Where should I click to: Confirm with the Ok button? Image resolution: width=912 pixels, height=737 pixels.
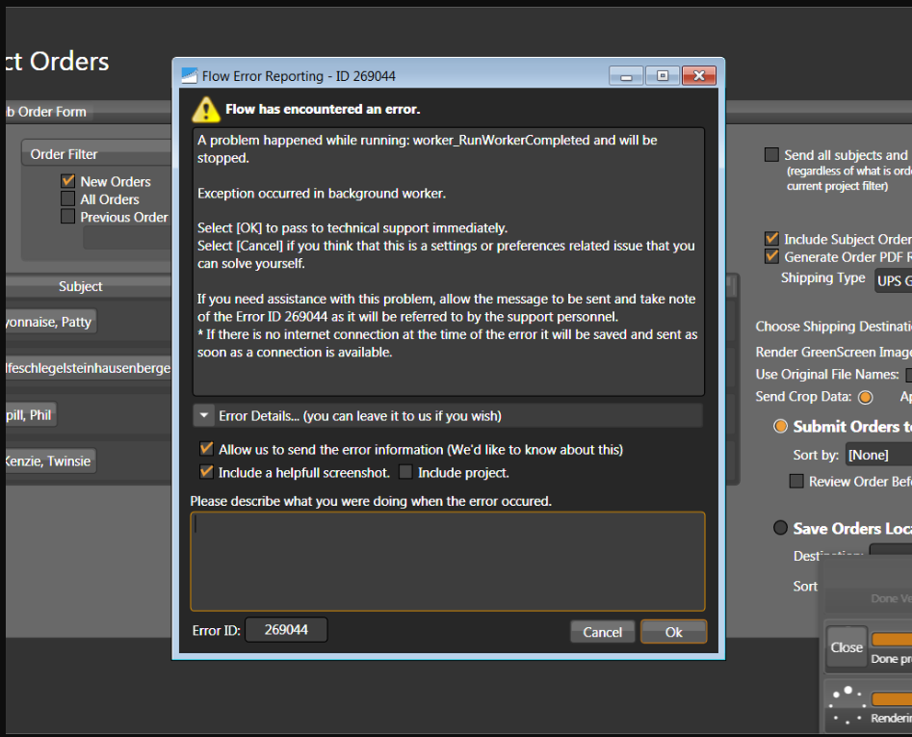[673, 632]
